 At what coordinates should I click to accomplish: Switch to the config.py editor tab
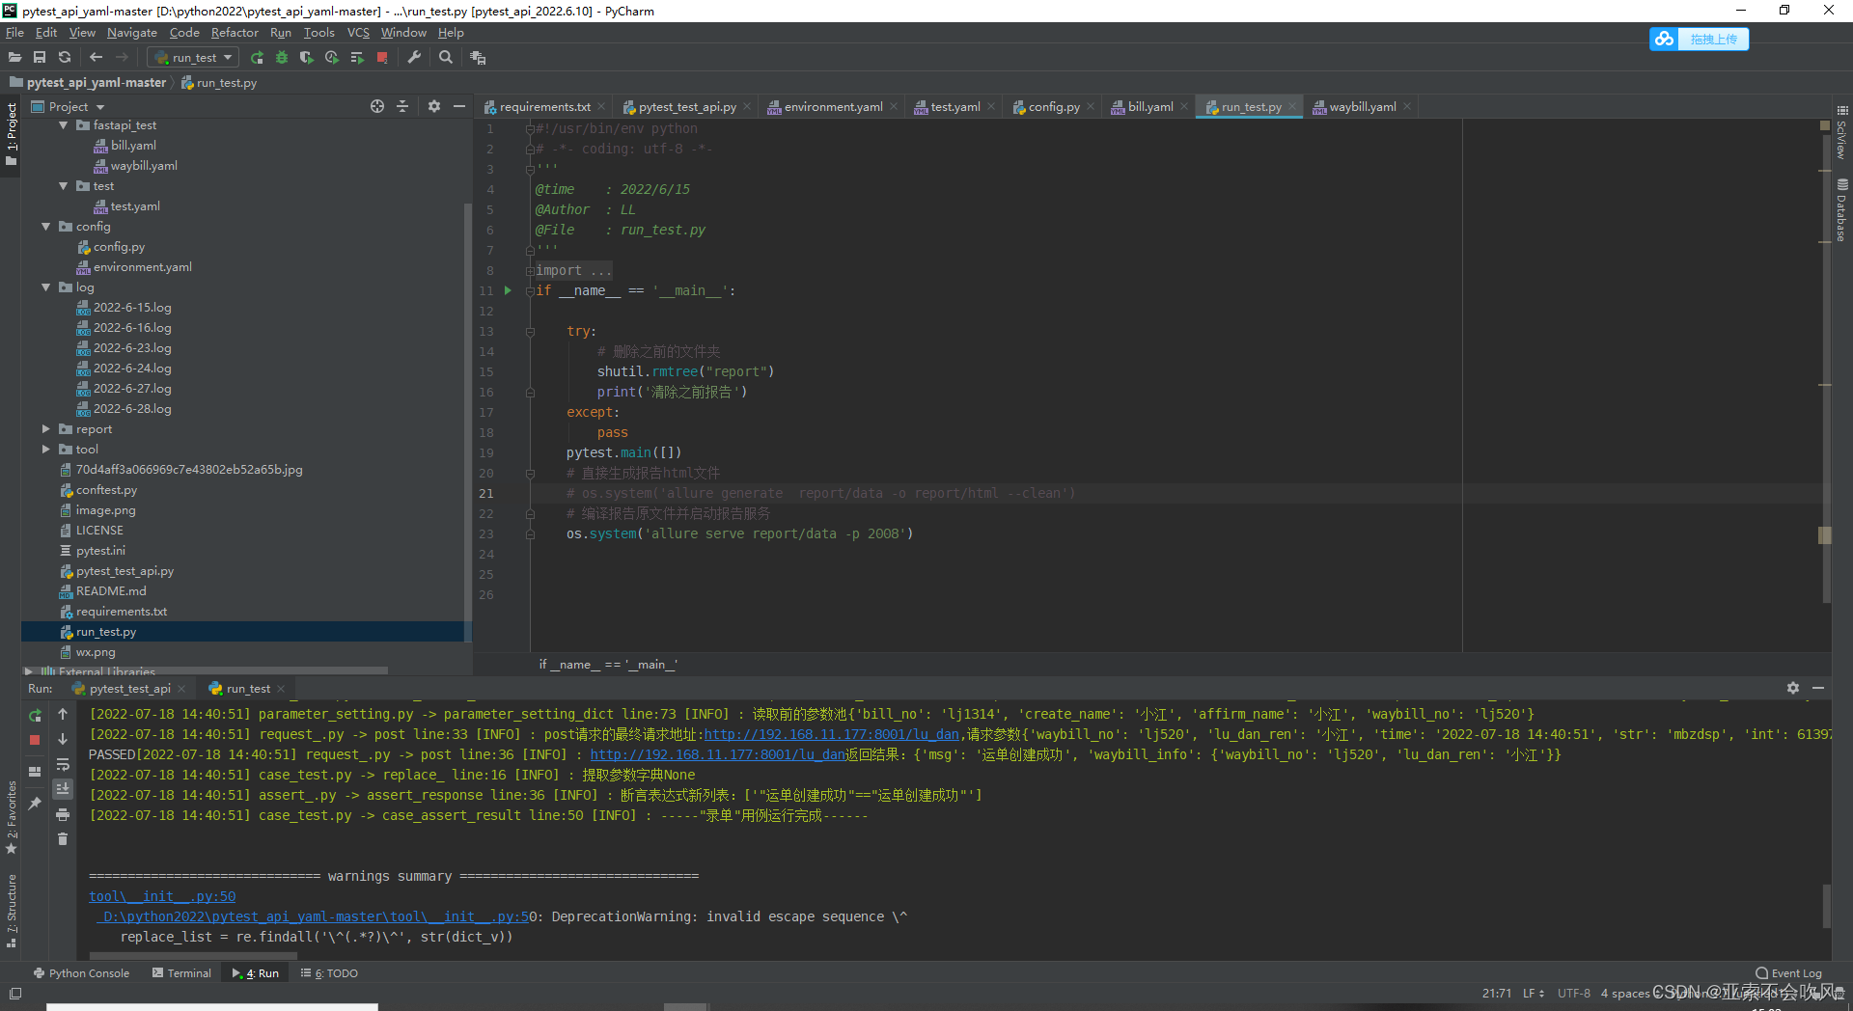1054,107
